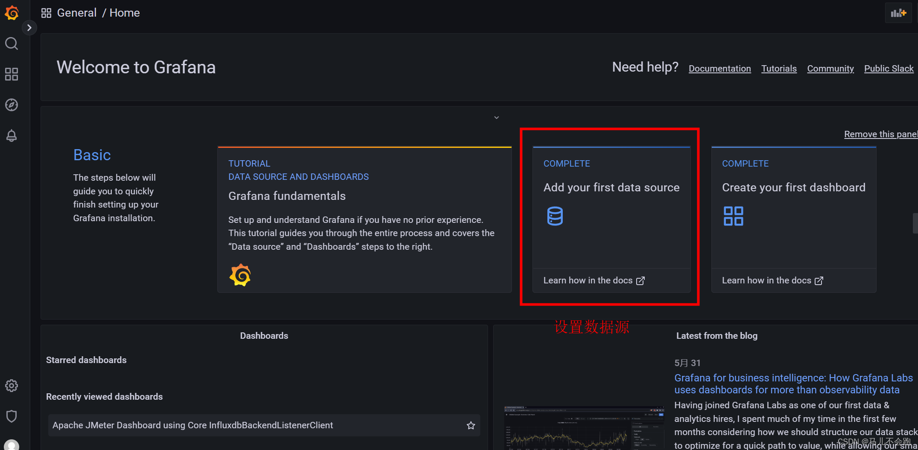
Task: Click external link icon in dashboard card
Action: (819, 281)
